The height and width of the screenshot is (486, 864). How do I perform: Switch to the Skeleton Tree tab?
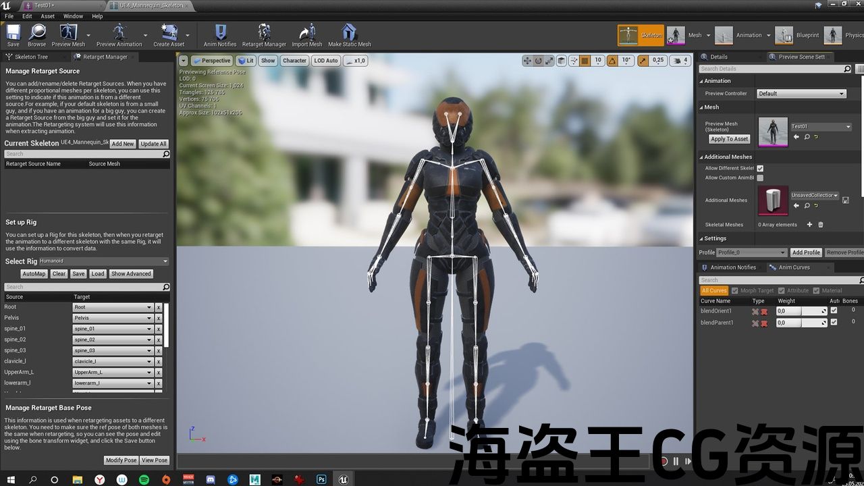31,57
